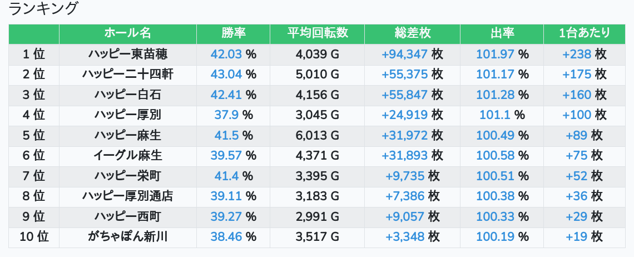Select the ハッピー白石 row name
Viewport: 634px width, 257px height.
[x=128, y=95]
